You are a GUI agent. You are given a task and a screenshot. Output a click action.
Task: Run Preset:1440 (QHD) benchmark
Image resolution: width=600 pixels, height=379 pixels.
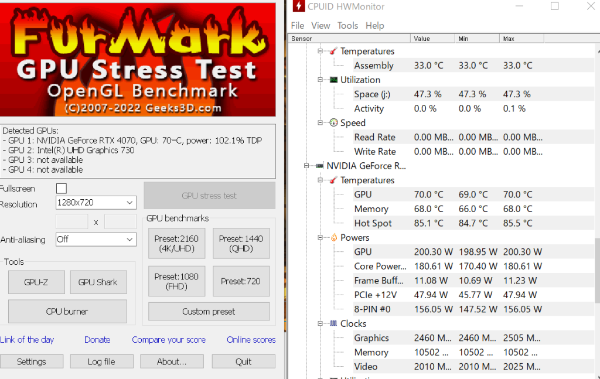[x=241, y=244]
